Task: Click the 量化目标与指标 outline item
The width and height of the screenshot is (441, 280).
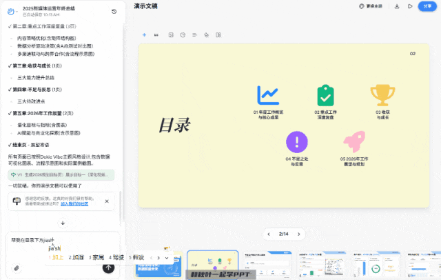Action: tap(42, 125)
